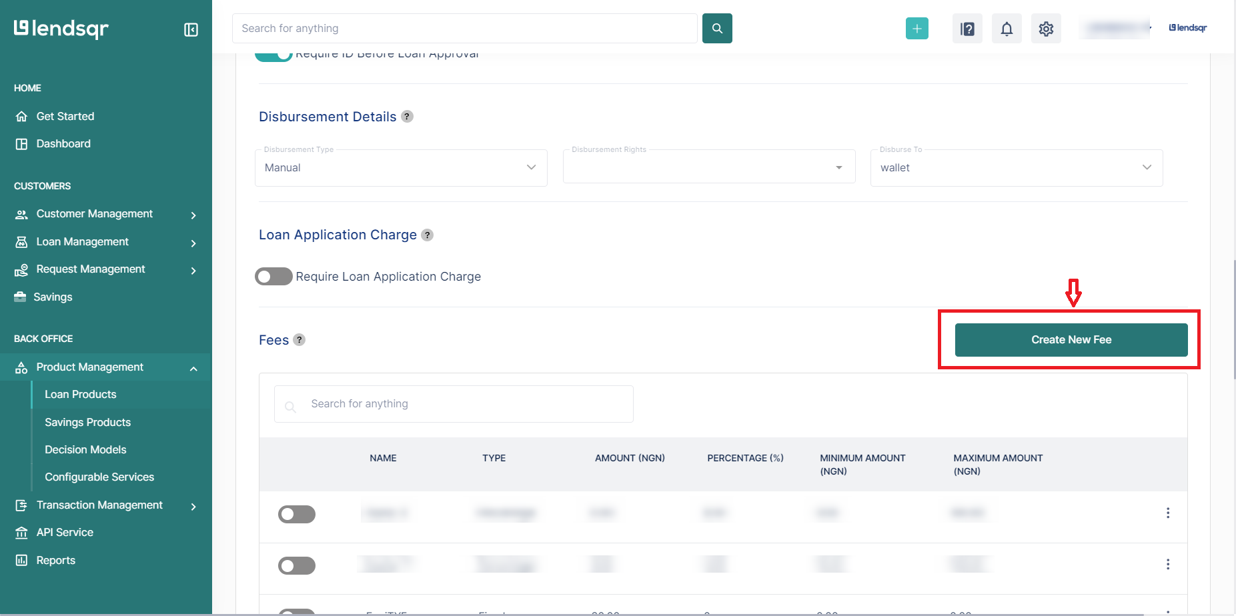The image size is (1236, 616).
Task: Open the settings gear icon
Action: coord(1046,29)
